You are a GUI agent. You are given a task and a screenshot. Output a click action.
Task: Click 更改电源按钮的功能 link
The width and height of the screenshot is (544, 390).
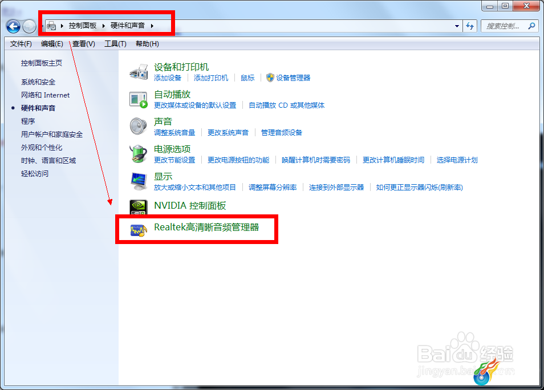(x=238, y=160)
